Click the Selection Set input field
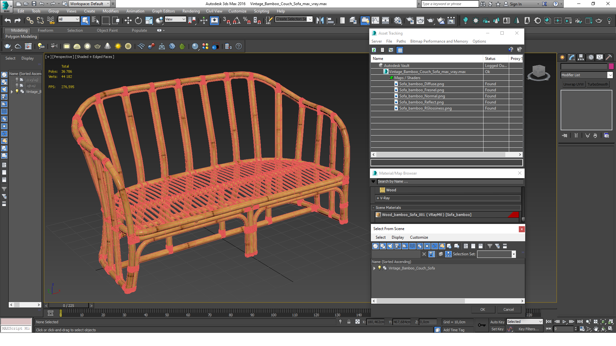Viewport: 616px width, 346px height. [x=494, y=254]
